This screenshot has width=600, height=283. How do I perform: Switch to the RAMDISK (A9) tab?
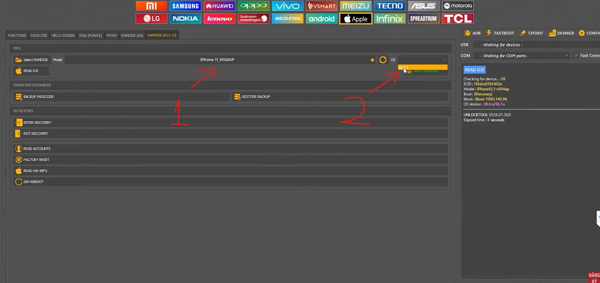click(132, 35)
